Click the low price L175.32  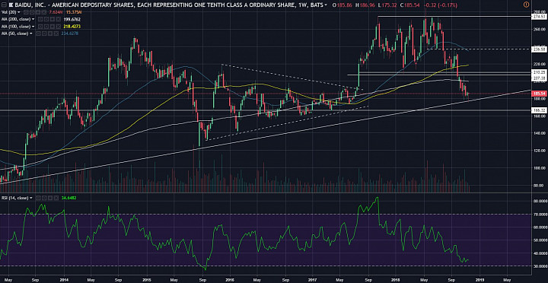387,5
